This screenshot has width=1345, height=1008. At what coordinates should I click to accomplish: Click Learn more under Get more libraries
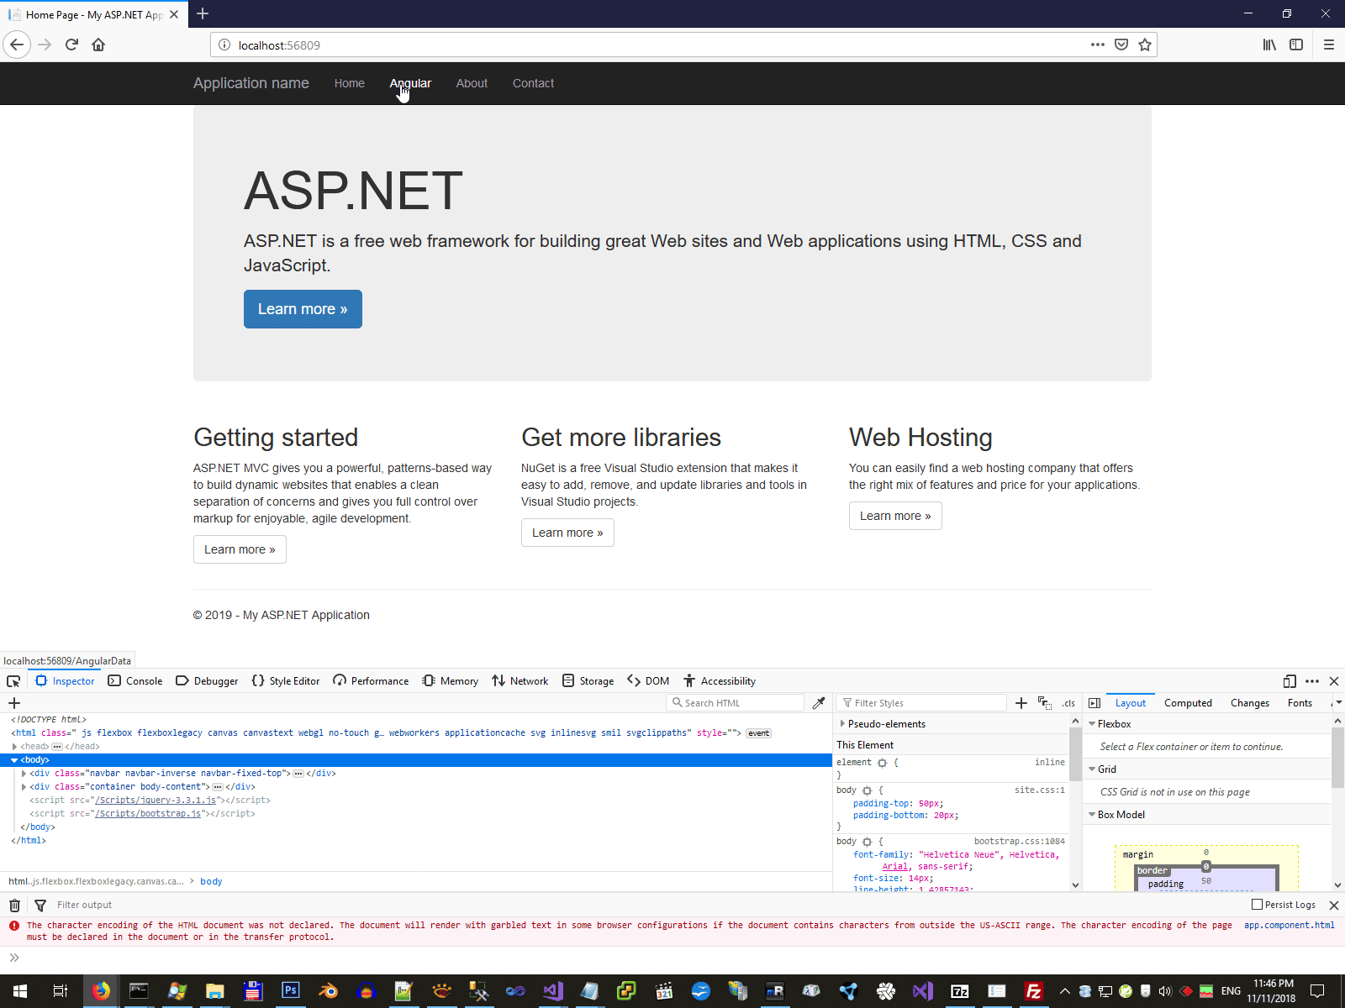coord(567,533)
